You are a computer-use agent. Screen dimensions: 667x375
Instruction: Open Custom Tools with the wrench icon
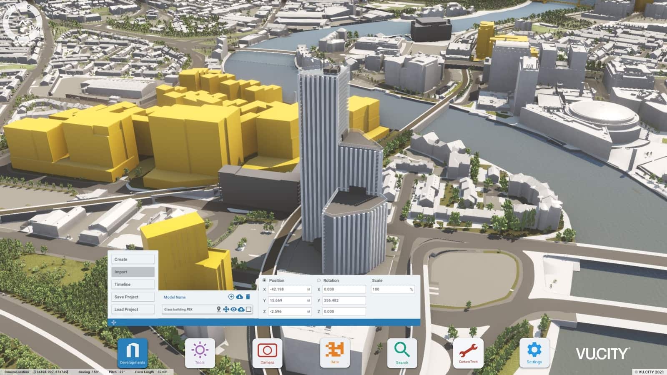(469, 352)
